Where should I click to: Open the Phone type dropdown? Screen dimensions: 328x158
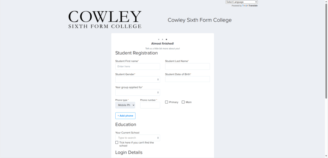coord(125,105)
